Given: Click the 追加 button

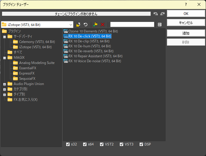Looking at the screenshot, I should 186,33.
